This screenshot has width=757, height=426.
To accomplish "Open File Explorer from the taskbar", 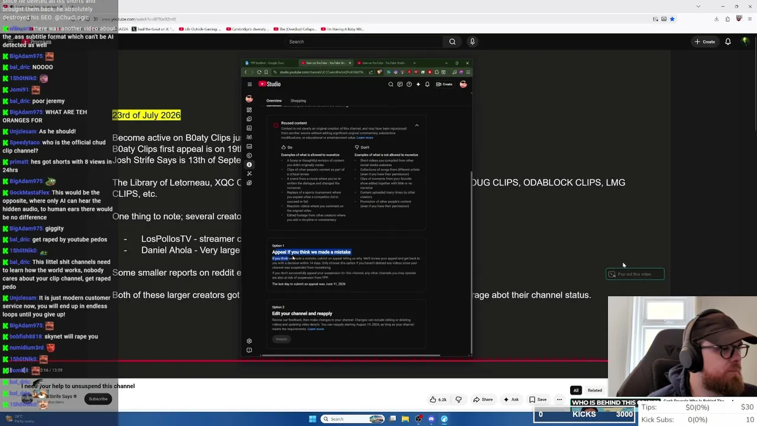I will pyautogui.click(x=405, y=419).
